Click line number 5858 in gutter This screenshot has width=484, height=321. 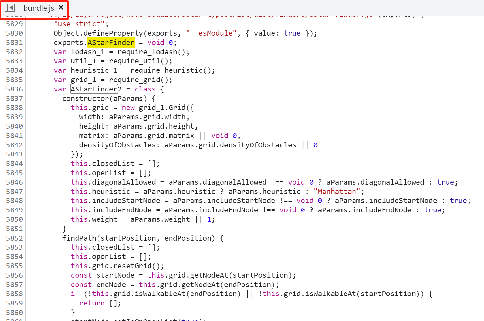(15, 294)
